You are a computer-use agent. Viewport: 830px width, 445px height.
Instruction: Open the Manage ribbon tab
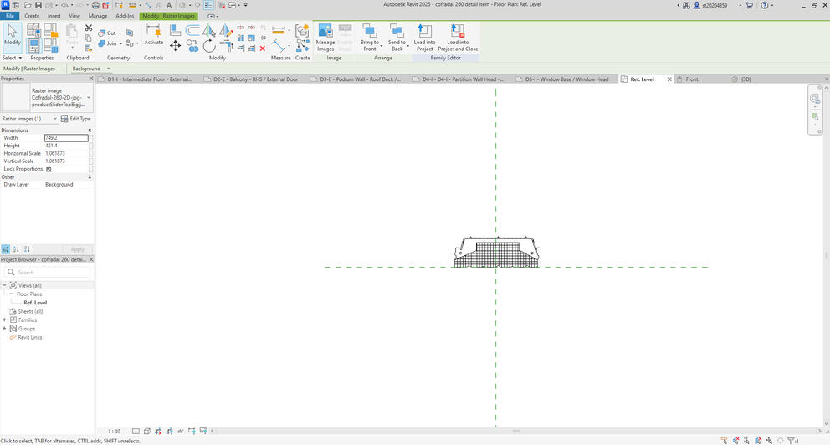[x=97, y=16]
